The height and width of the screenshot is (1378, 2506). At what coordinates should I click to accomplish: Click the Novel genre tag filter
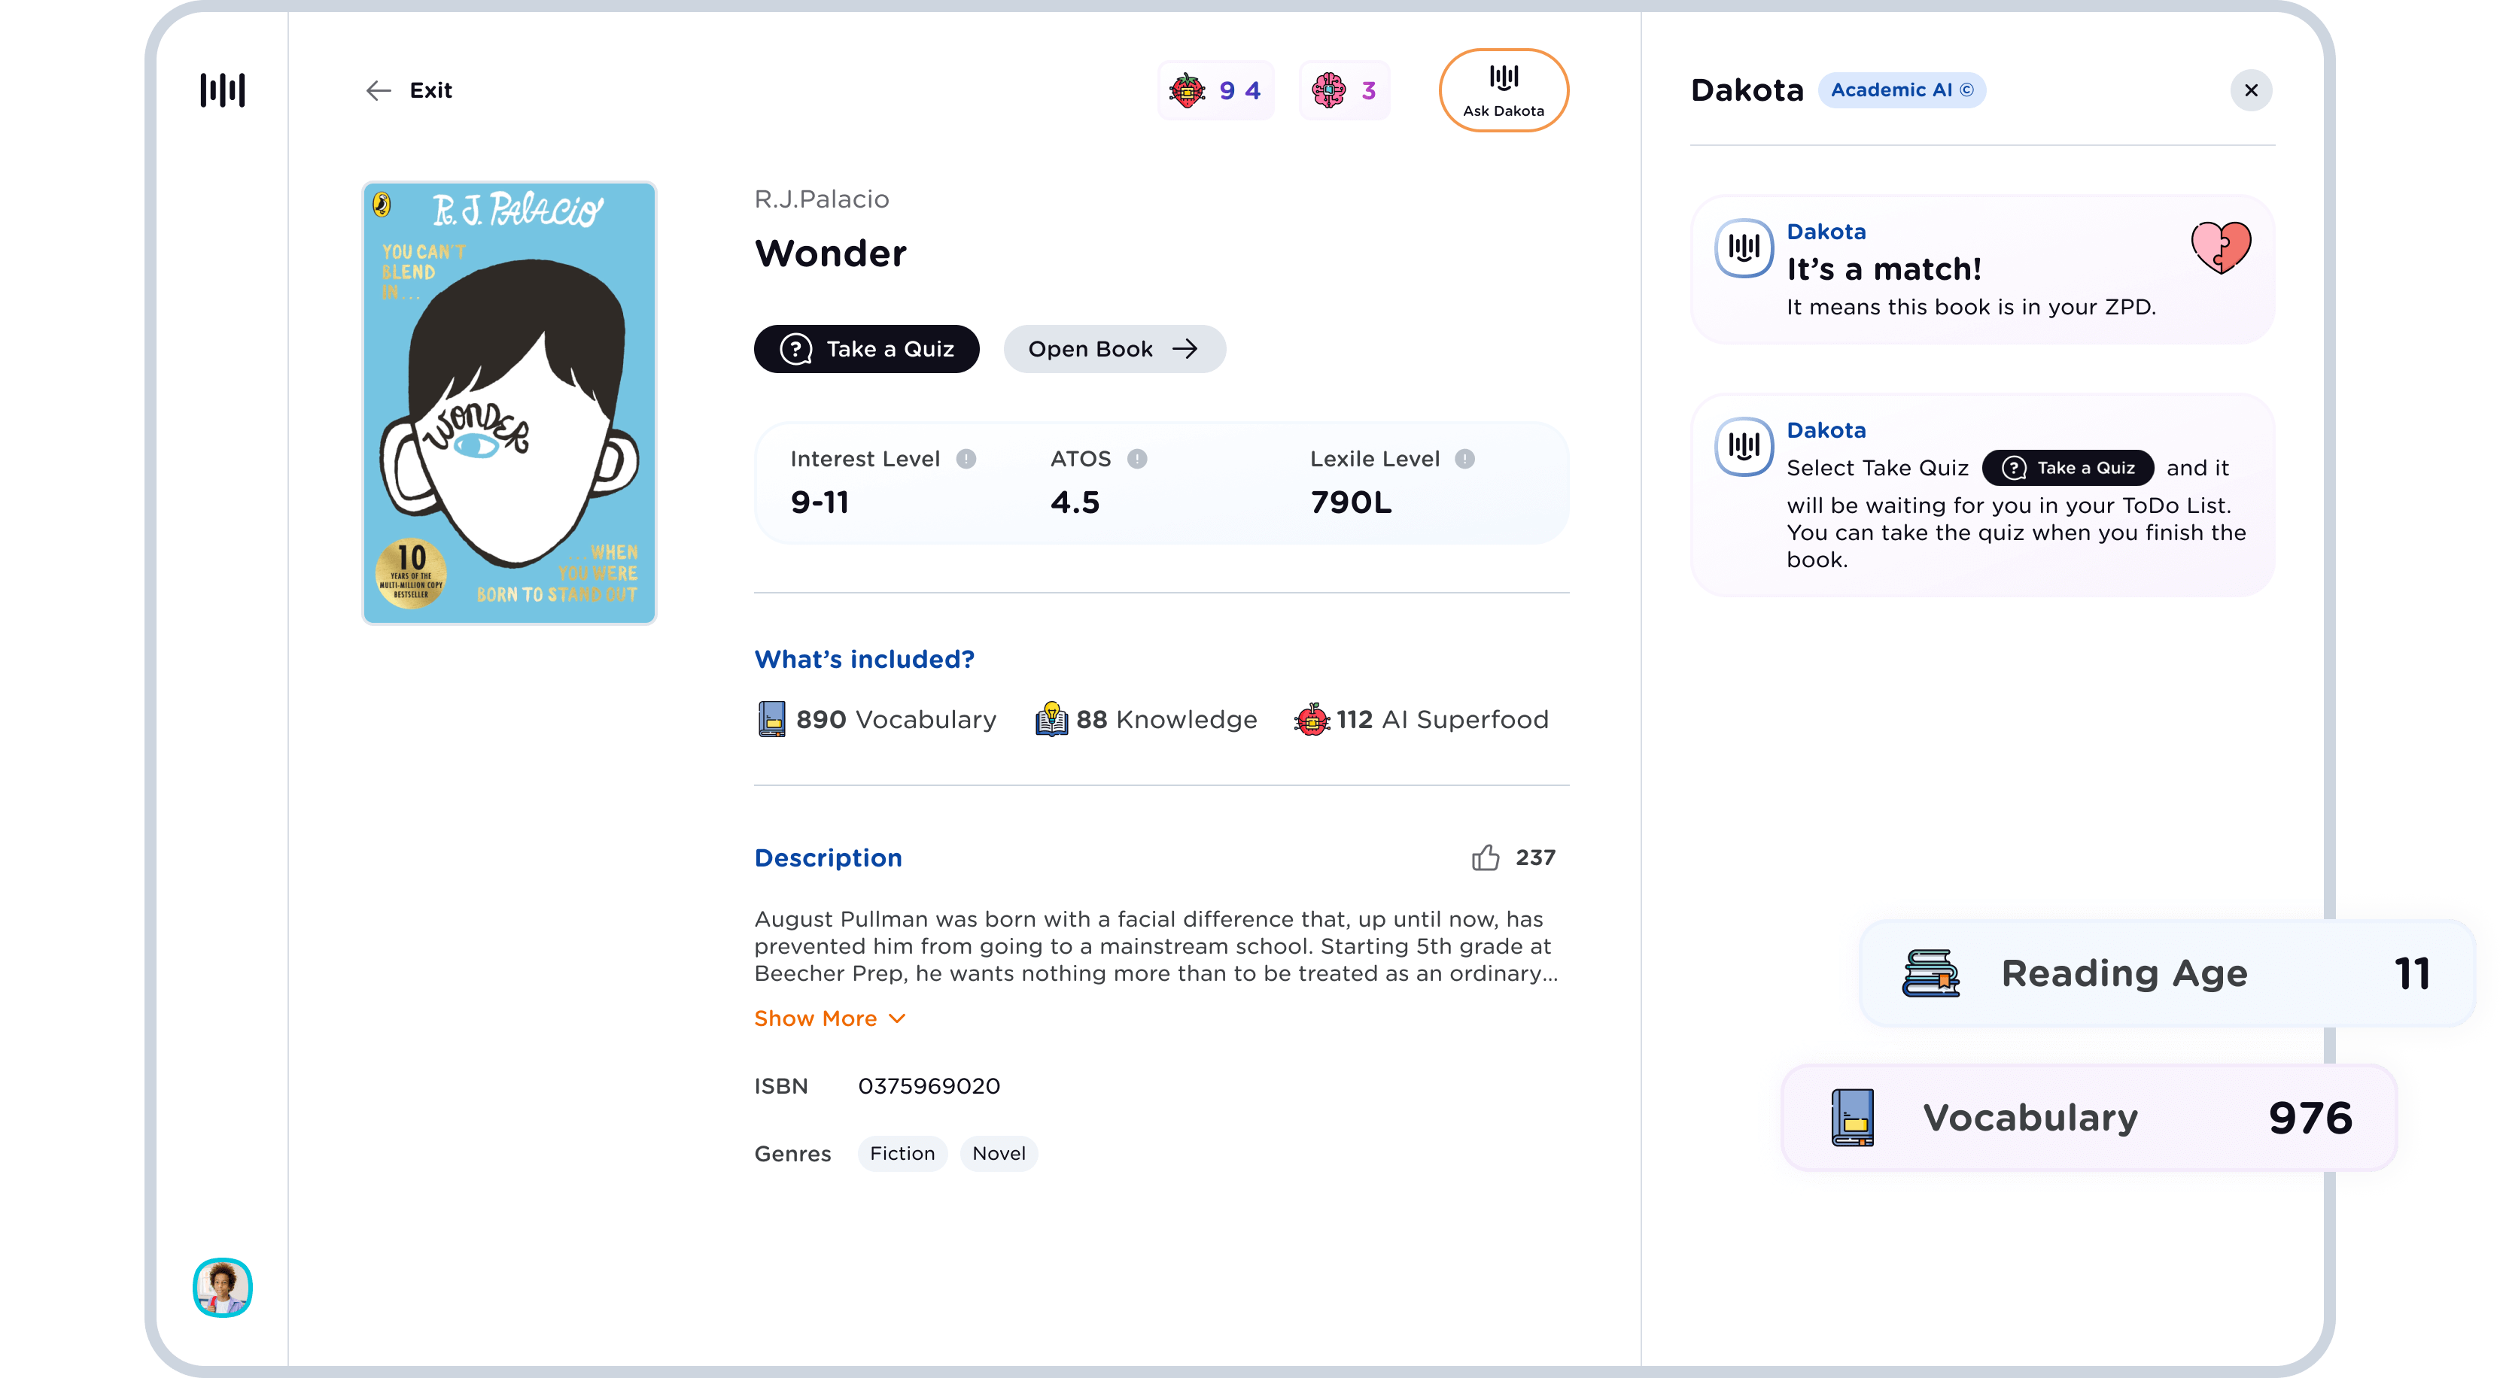tap(1000, 1154)
